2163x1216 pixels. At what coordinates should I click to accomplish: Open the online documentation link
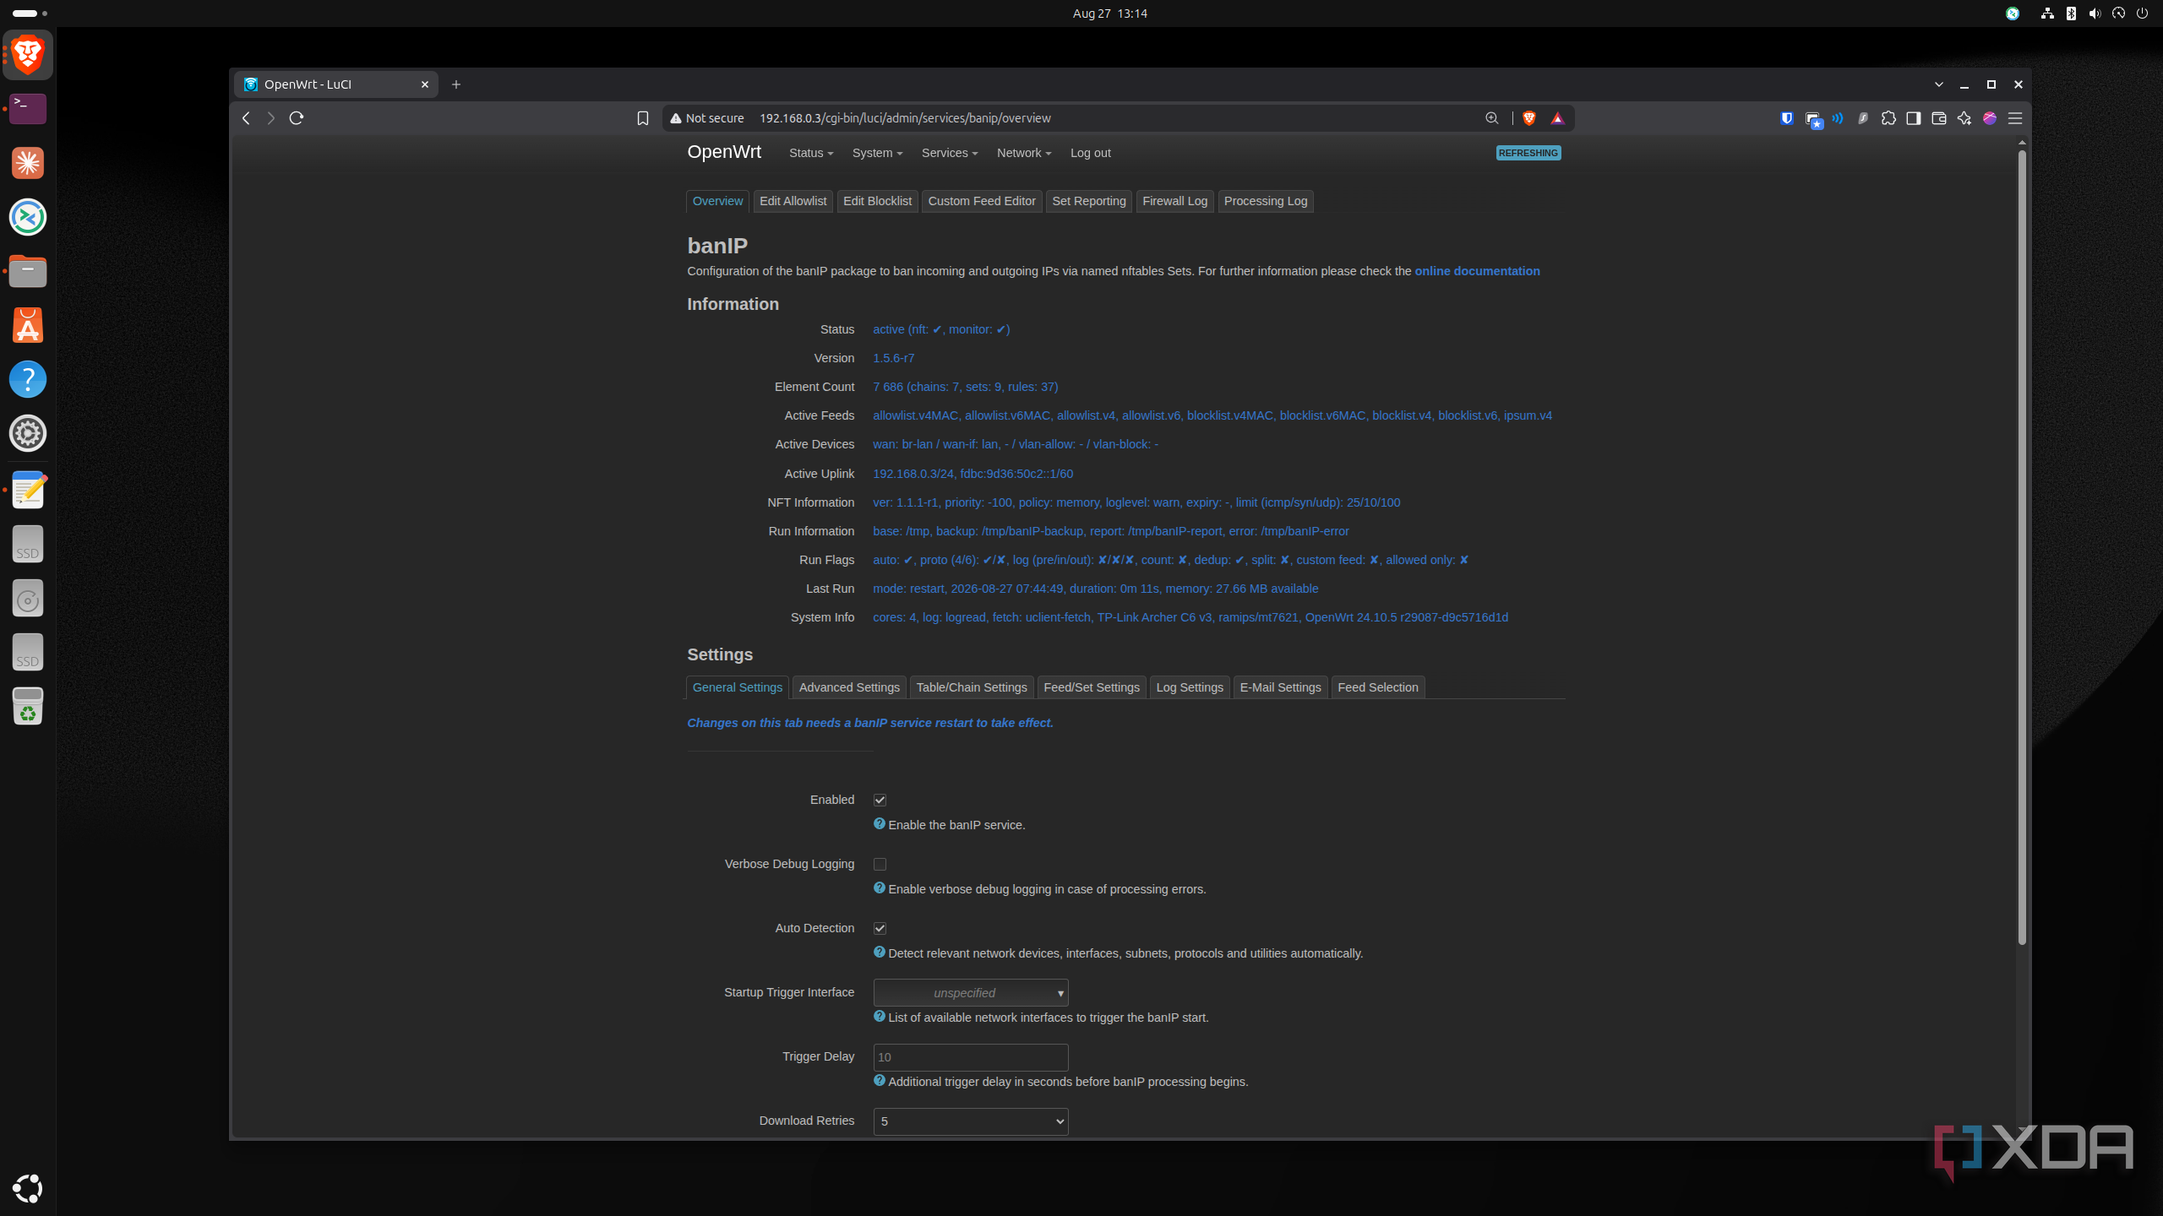pyautogui.click(x=1477, y=271)
